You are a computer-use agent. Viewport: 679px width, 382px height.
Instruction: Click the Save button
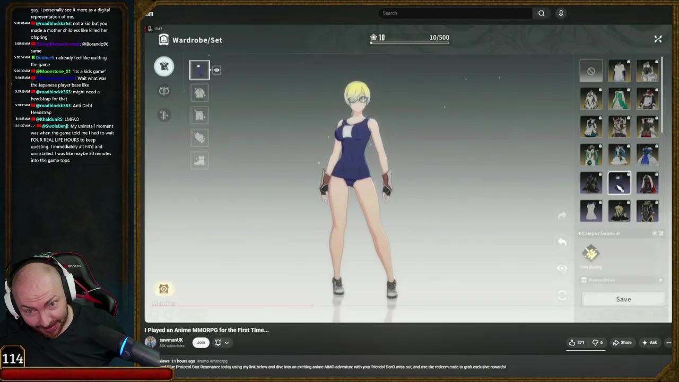(x=623, y=299)
